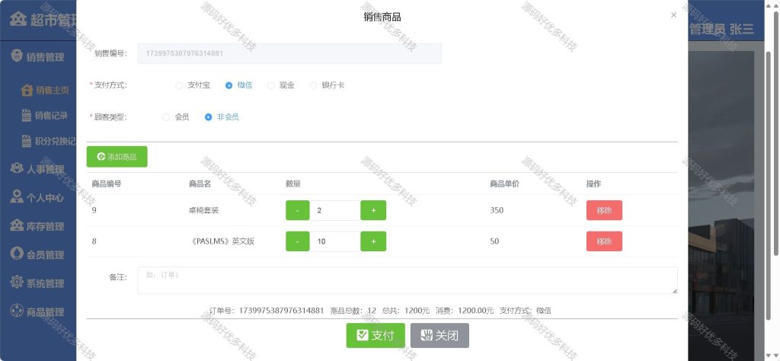Select 银行卡 payment radio button
Viewport: 780px width, 361px height.
[x=313, y=85]
